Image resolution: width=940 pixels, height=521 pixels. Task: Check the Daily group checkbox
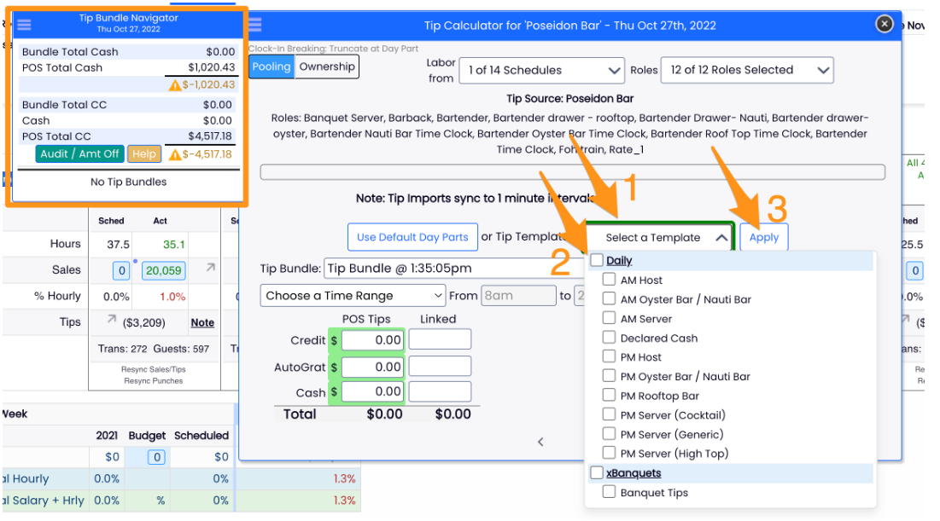coord(597,260)
